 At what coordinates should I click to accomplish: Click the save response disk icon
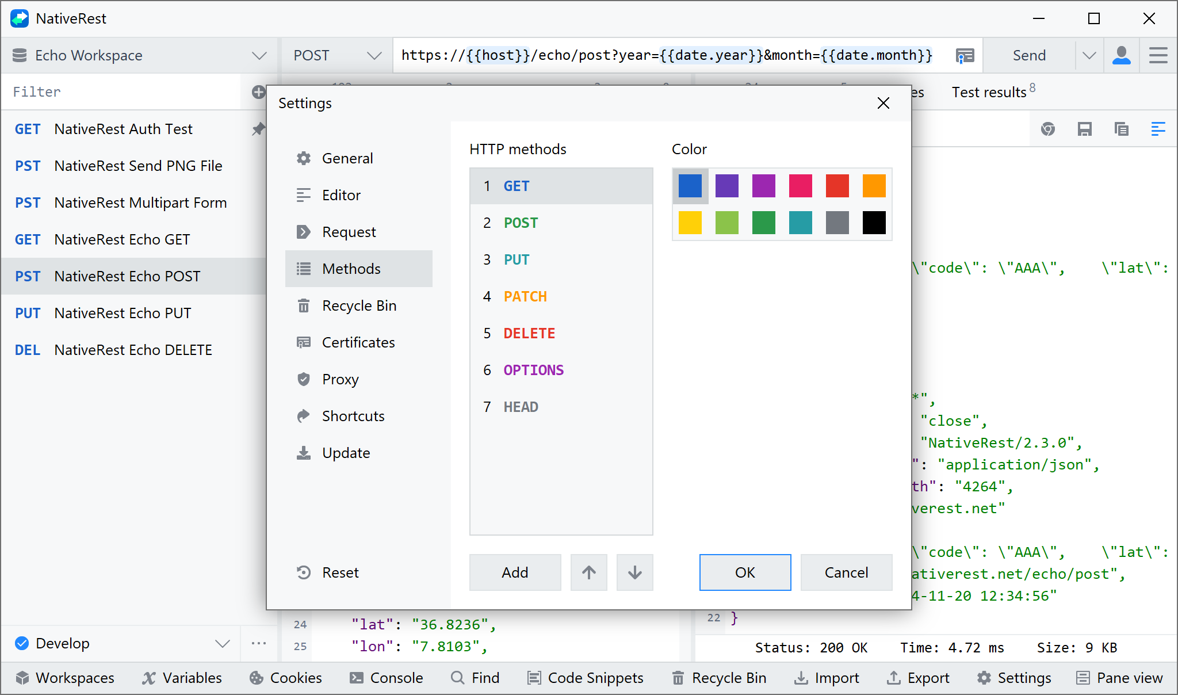point(1084,129)
